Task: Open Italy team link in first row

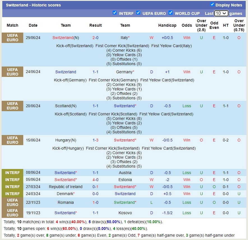Action: point(125,38)
